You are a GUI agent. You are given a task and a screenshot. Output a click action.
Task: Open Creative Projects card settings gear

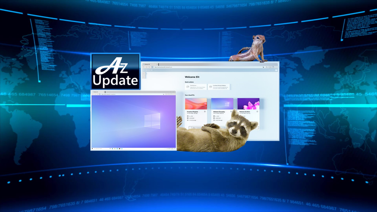click(205, 112)
